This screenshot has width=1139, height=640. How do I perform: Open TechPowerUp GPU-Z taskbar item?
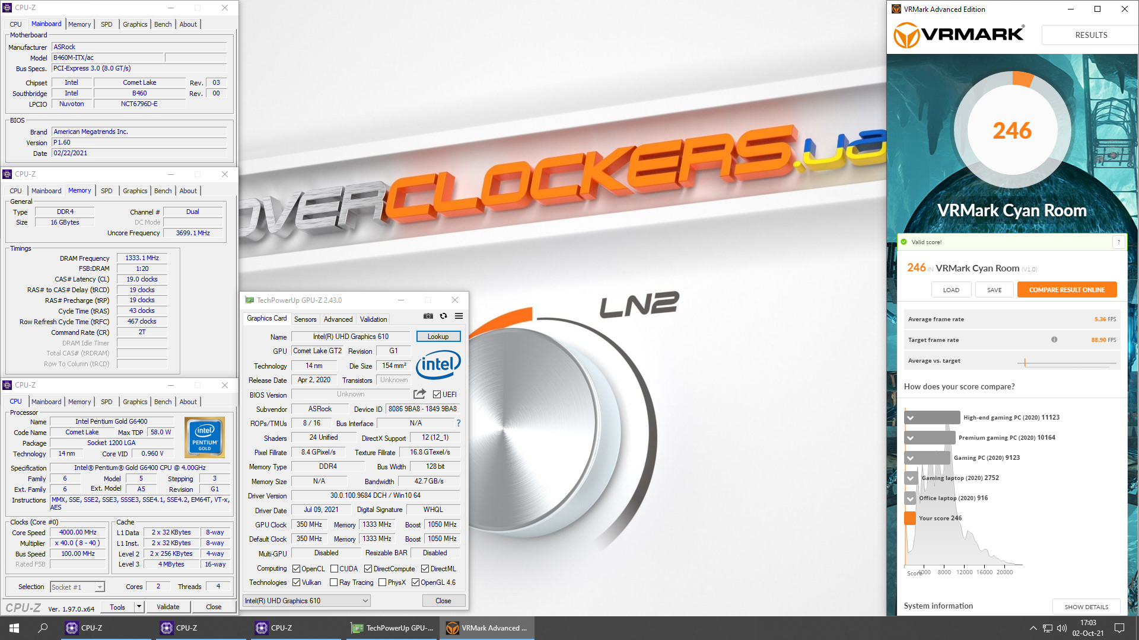click(392, 628)
